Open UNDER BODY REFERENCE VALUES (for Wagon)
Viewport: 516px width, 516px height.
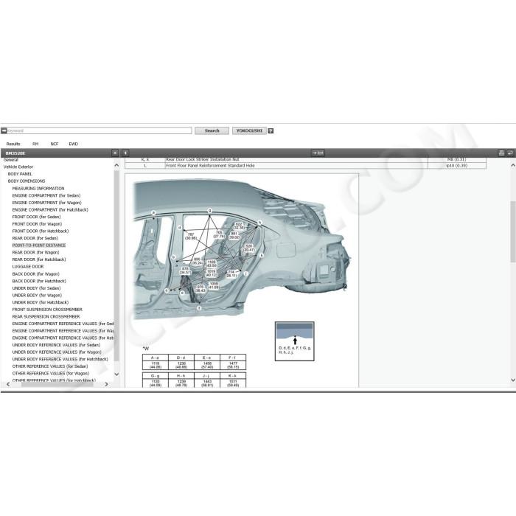pyautogui.click(x=57, y=352)
